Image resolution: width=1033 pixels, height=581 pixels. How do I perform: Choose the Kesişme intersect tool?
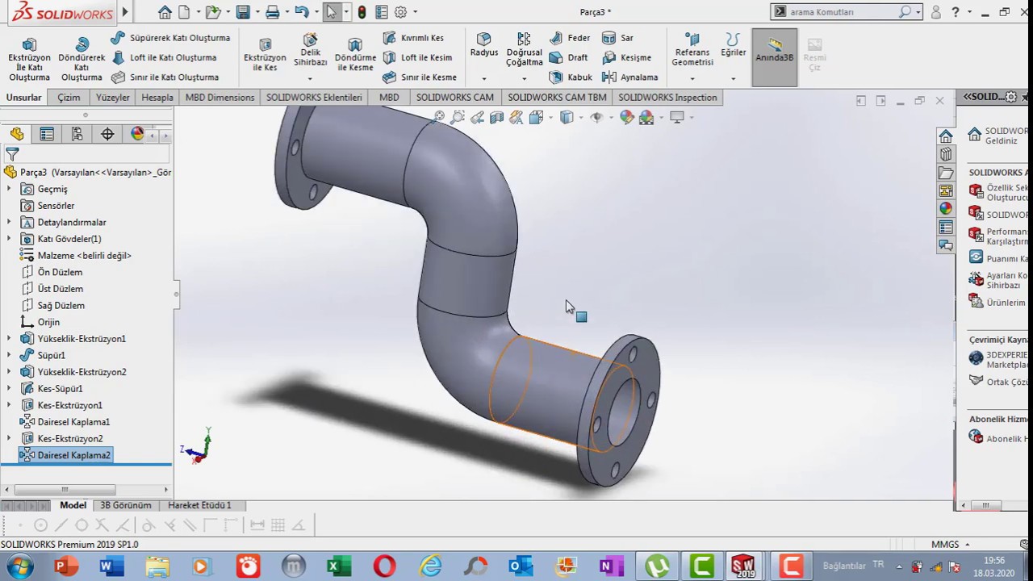click(x=627, y=57)
